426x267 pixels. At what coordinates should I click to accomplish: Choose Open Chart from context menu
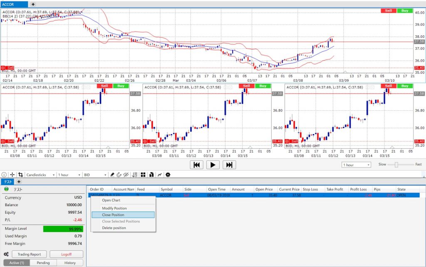tap(123, 200)
